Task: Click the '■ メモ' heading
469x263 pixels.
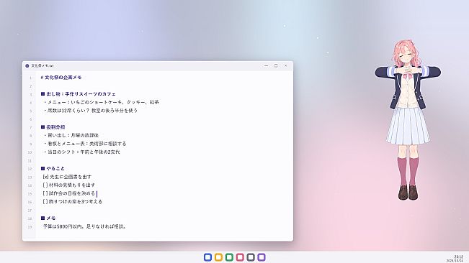Action: click(x=48, y=218)
